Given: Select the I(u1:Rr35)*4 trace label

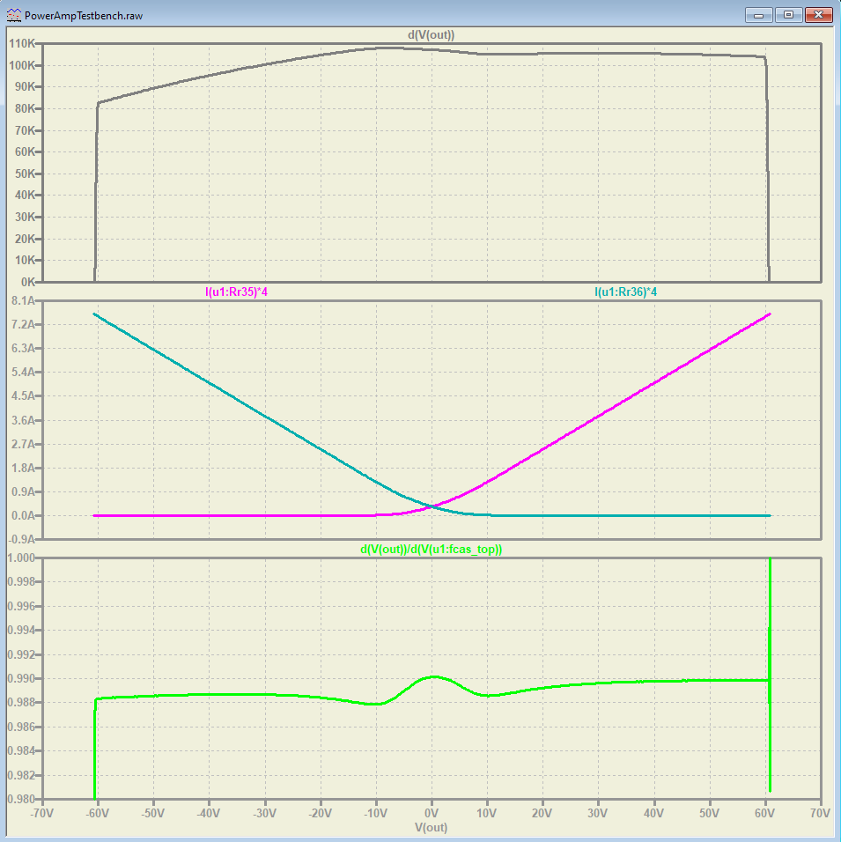Looking at the screenshot, I should click(x=236, y=292).
